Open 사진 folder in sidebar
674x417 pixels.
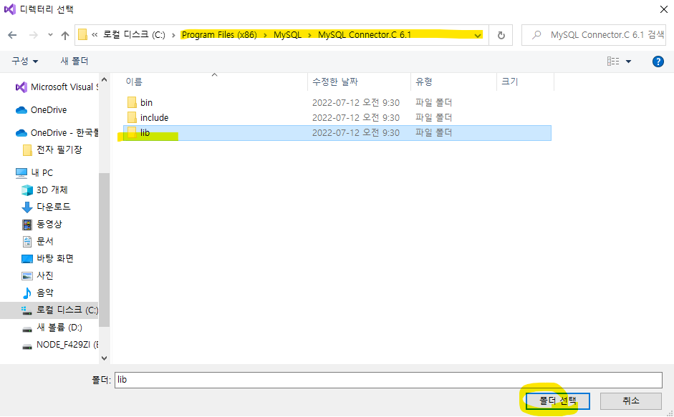tap(37, 275)
